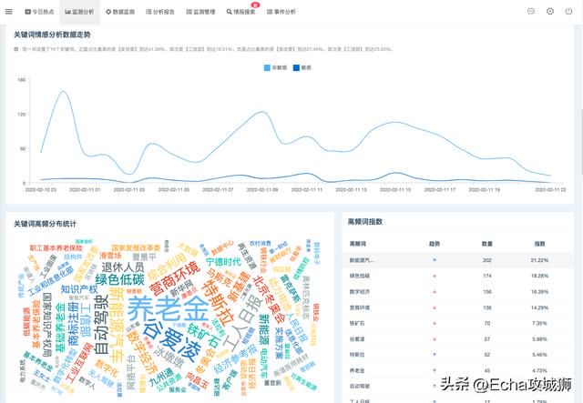The image size is (583, 403).
Task: Select 绿色低碳 in the table
Action: tap(360, 276)
